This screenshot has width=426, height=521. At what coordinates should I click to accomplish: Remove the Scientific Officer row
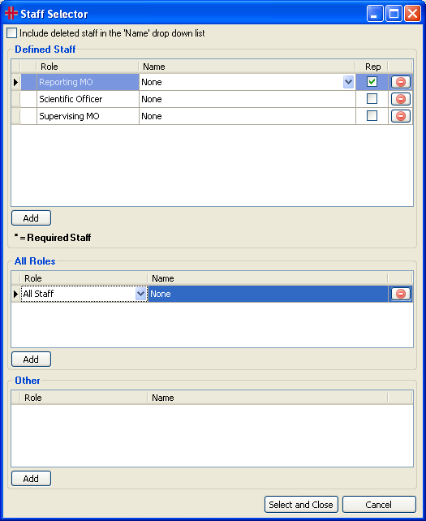[400, 99]
